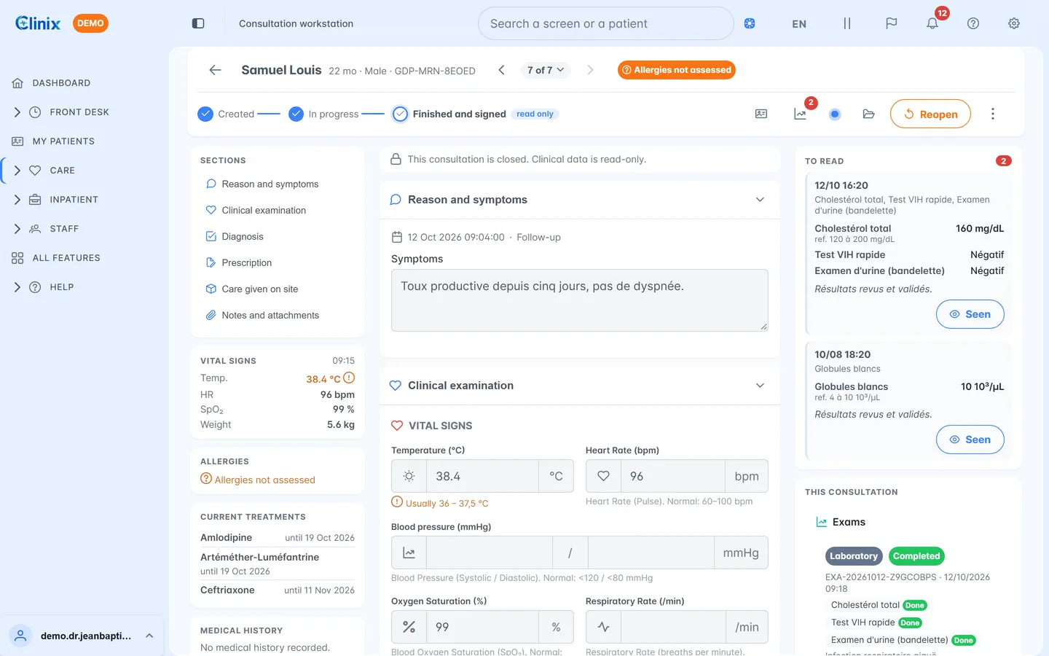Click the Oxygen Saturation value field
The height and width of the screenshot is (656, 1049).
coord(482,627)
